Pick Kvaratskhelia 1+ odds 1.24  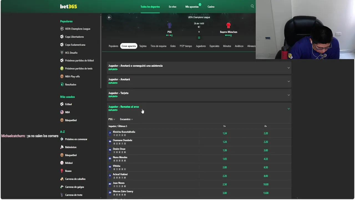(x=225, y=133)
